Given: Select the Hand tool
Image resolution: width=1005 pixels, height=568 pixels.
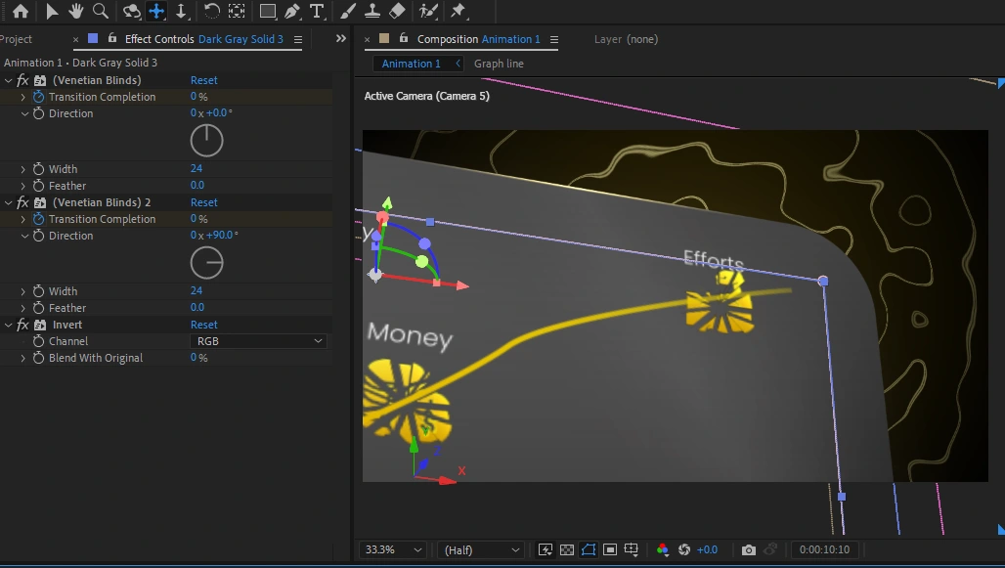Looking at the screenshot, I should [x=75, y=12].
